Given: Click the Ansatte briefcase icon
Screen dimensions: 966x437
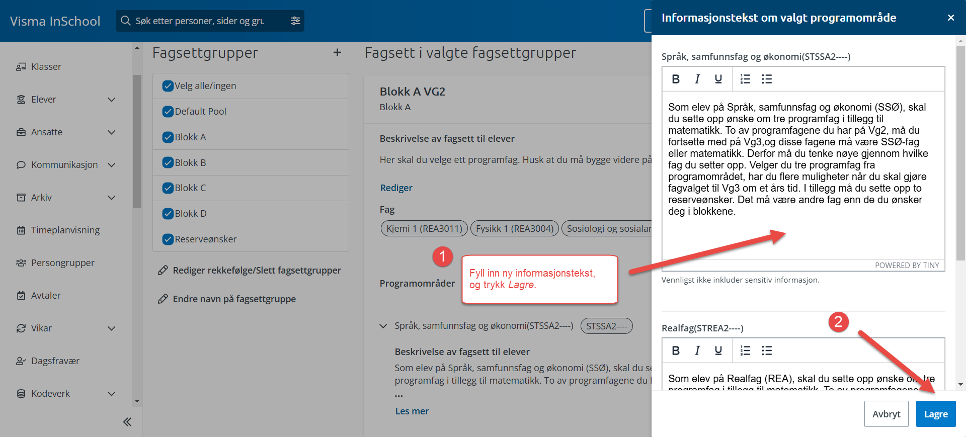Looking at the screenshot, I should (21, 132).
